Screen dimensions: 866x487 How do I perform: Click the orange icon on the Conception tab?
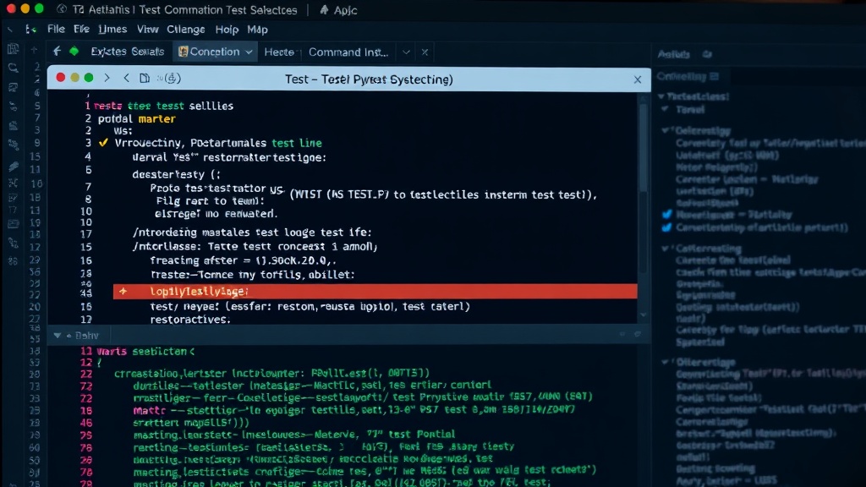183,52
